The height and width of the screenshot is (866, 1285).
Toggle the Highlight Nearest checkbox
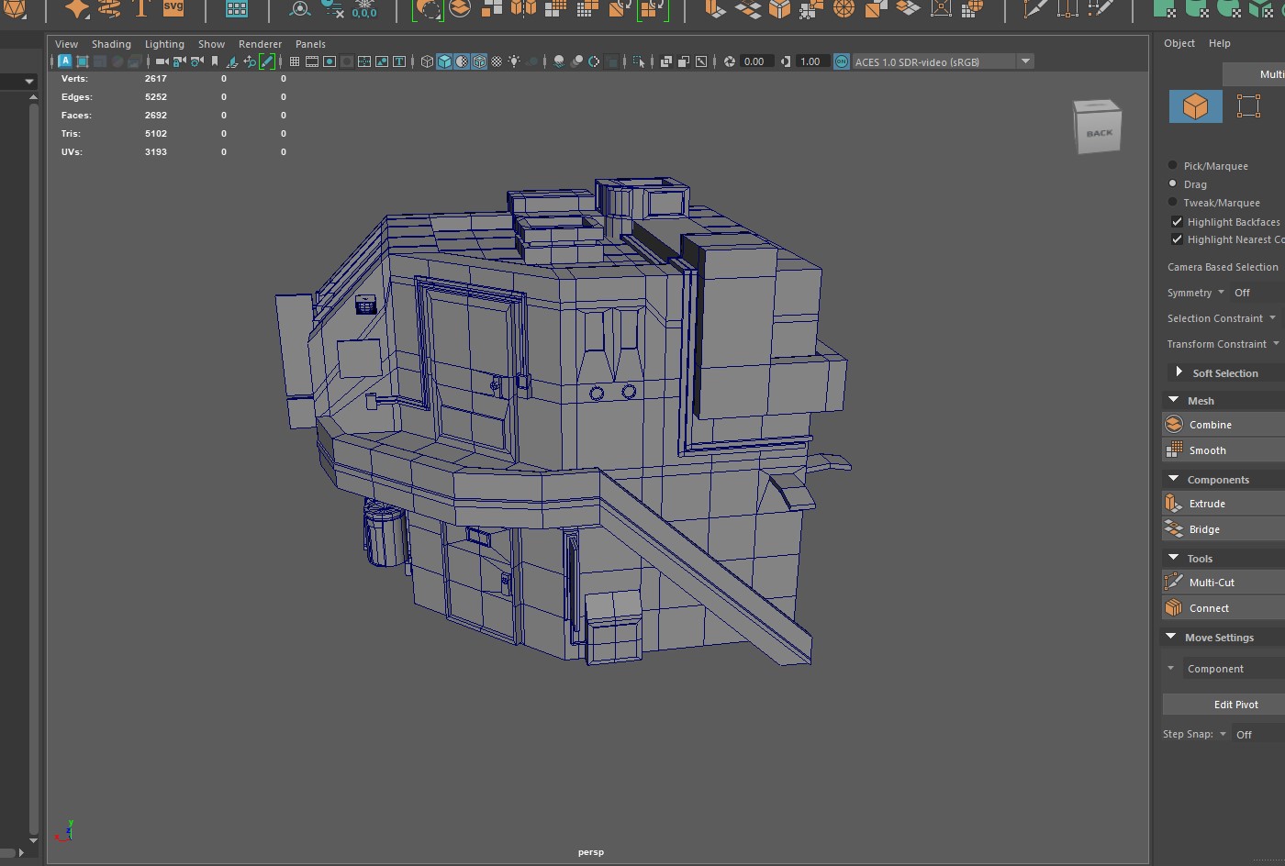coord(1177,239)
